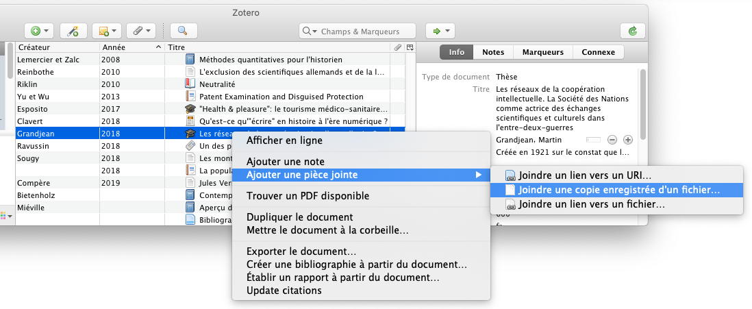752x309 pixels.
Task: Open the green plus new item button
Action: (39, 32)
